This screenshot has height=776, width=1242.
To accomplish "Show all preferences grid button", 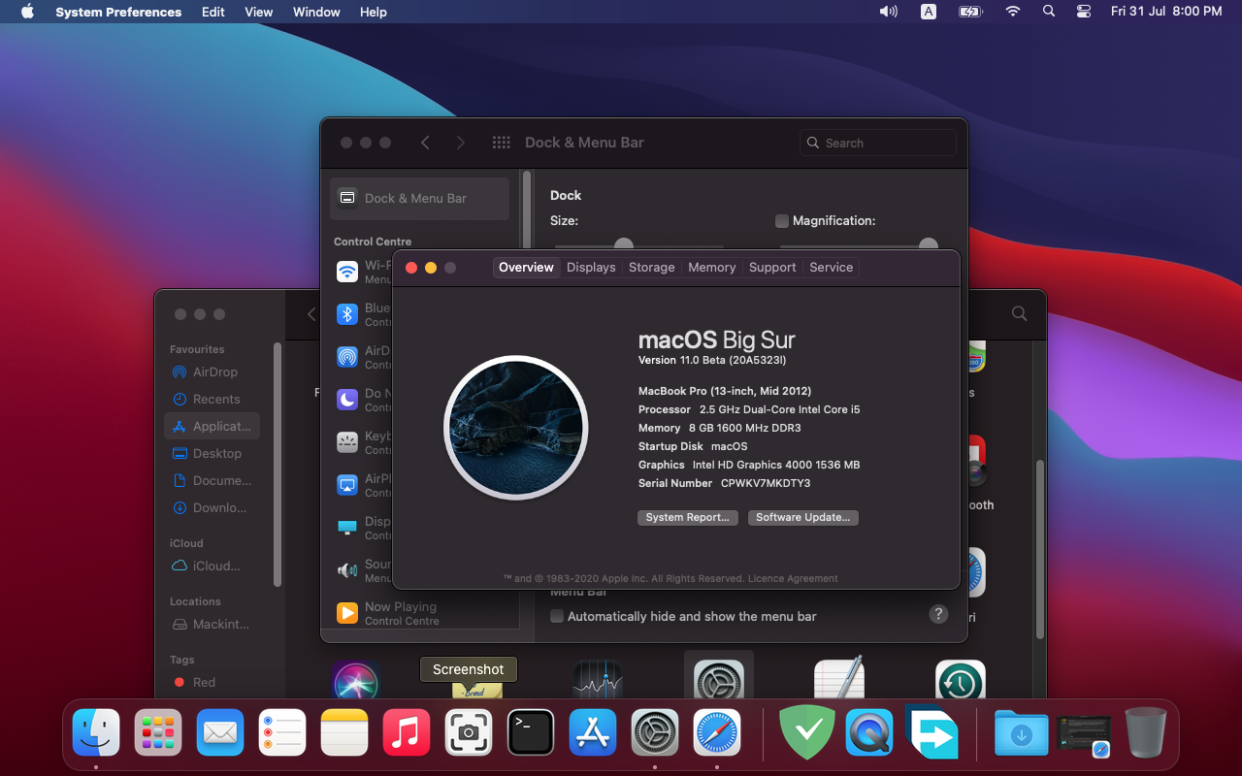I will pyautogui.click(x=501, y=143).
